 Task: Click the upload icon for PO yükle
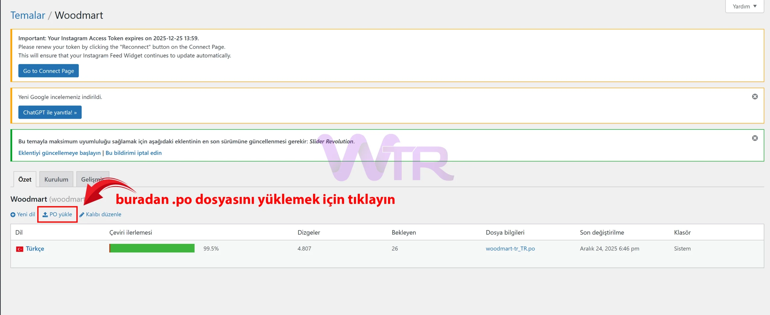[x=45, y=214]
